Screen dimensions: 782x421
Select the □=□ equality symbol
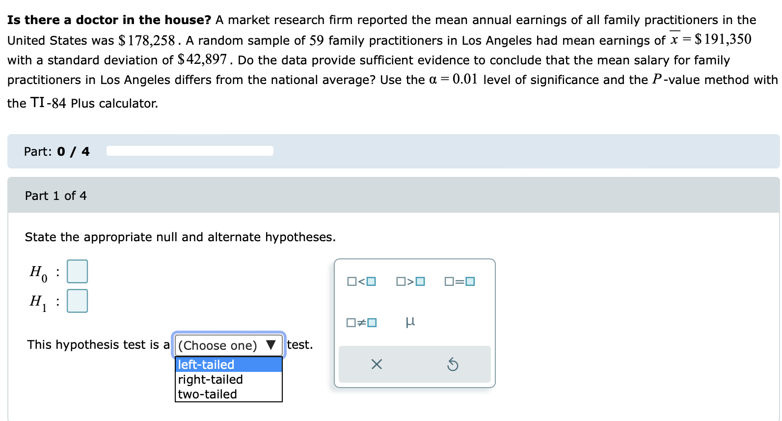(x=459, y=281)
